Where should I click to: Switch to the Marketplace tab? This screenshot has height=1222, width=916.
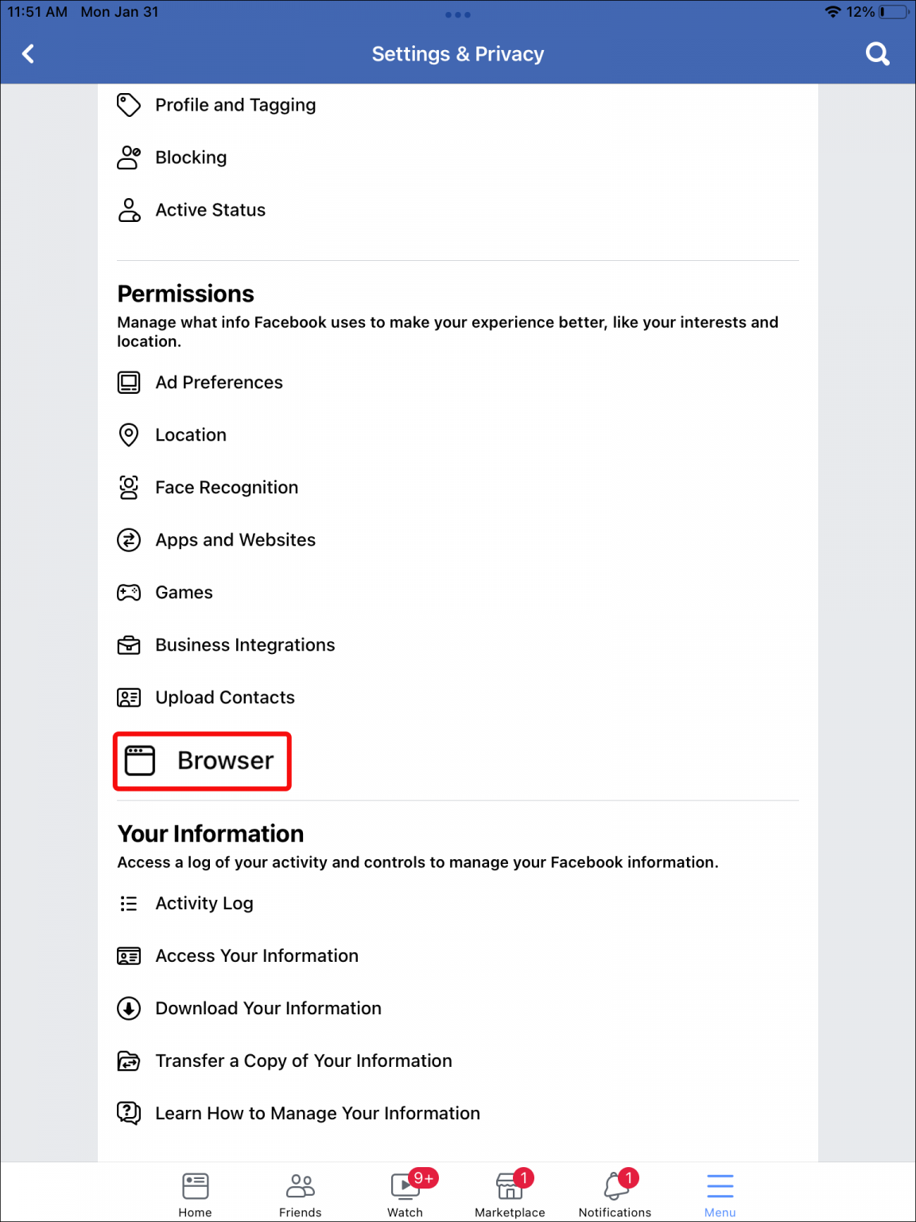(x=510, y=1191)
